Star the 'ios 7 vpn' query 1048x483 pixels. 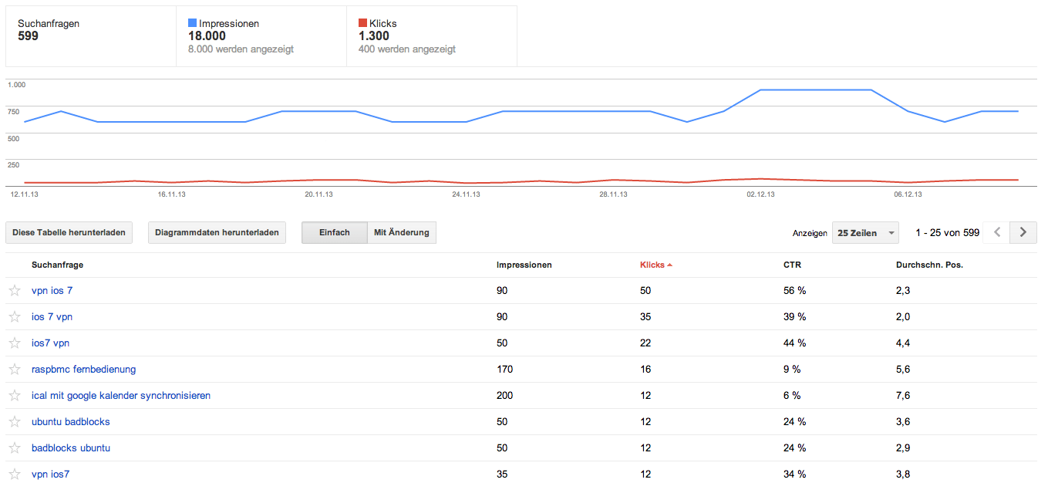(15, 317)
